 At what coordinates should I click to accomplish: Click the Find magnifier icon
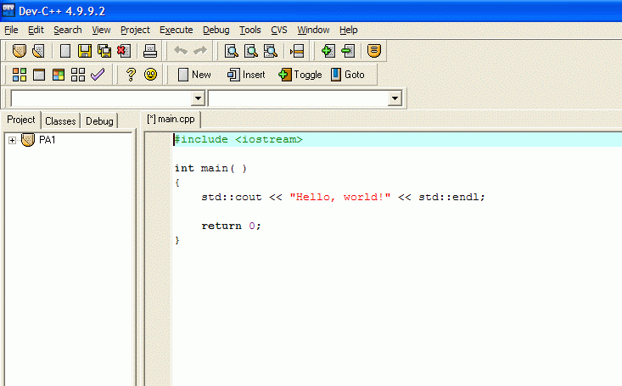(232, 51)
